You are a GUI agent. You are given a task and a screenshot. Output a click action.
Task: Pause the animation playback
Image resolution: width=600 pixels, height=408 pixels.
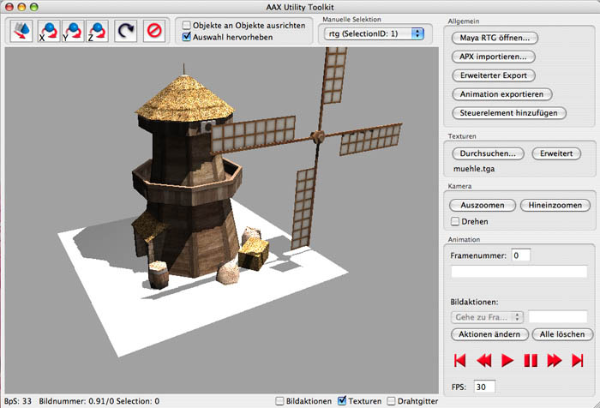pyautogui.click(x=531, y=360)
